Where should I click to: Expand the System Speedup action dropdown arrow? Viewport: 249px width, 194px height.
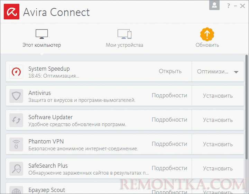tap(236, 72)
